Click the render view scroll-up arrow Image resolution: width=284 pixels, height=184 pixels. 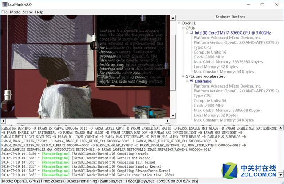pyautogui.click(x=173, y=17)
